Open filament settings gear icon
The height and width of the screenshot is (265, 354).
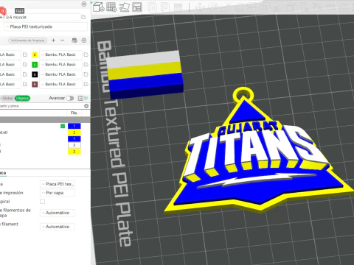click(84, 40)
